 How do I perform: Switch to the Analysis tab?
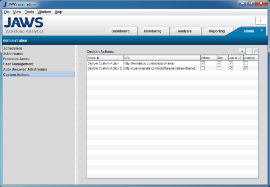tap(185, 31)
